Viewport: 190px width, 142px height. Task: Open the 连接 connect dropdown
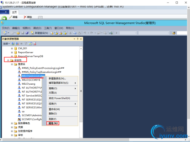click(6, 44)
